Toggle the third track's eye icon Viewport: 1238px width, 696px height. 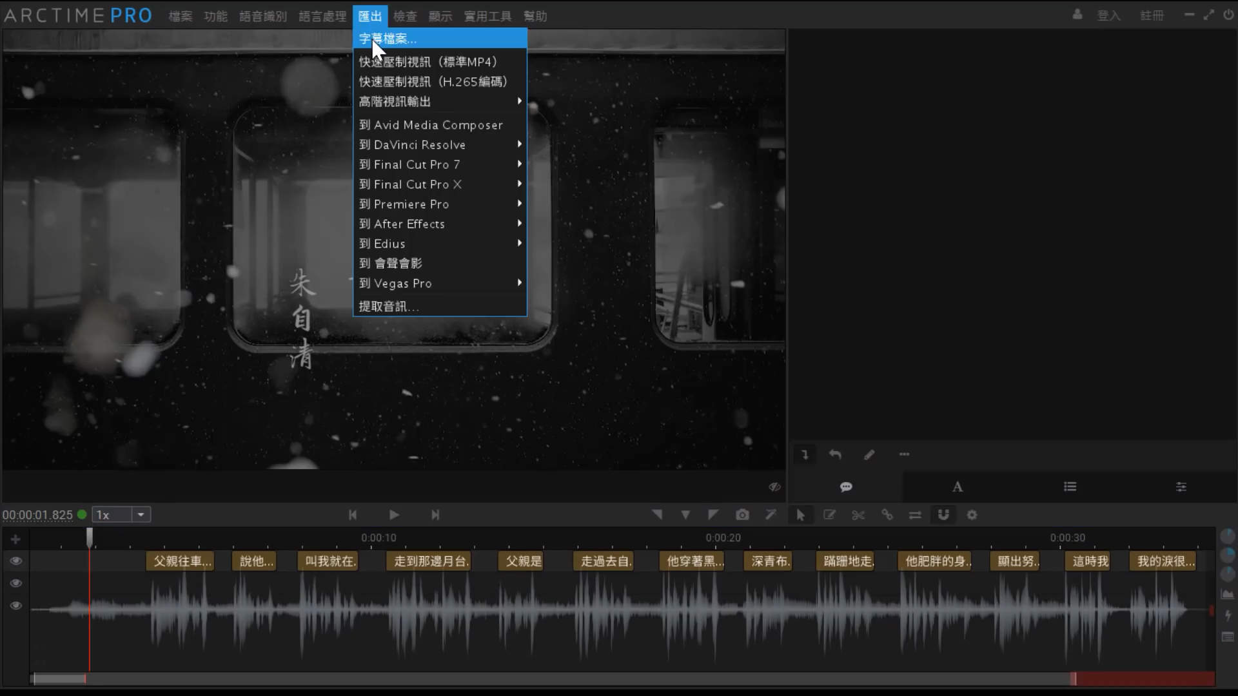16,606
